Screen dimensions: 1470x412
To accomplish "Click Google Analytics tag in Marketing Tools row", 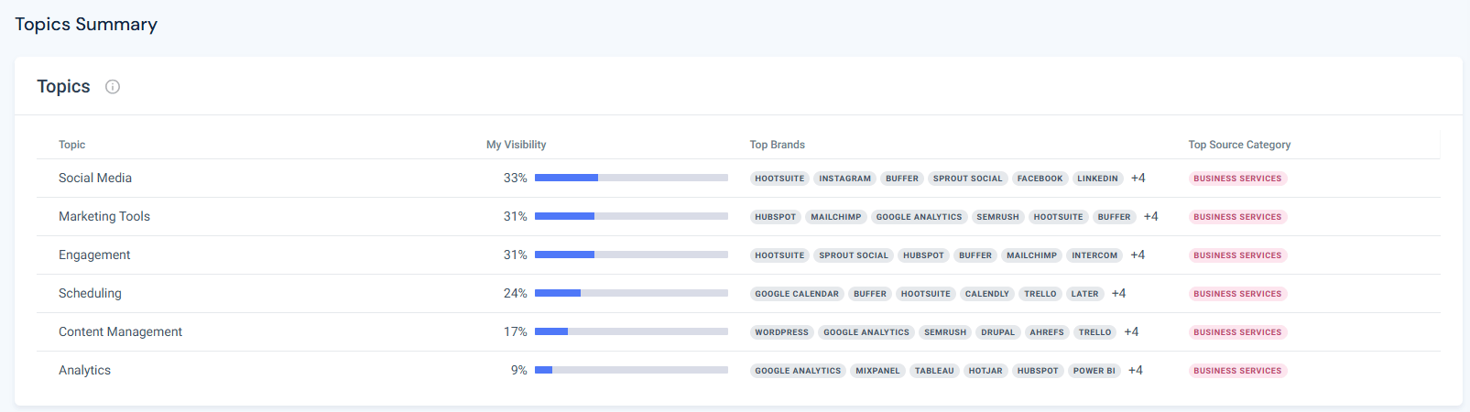I will pyautogui.click(x=919, y=217).
